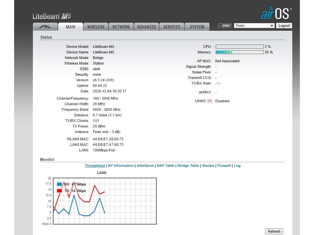Go to the SERVICES tab
The width and height of the screenshot is (314, 235).
[x=172, y=27]
